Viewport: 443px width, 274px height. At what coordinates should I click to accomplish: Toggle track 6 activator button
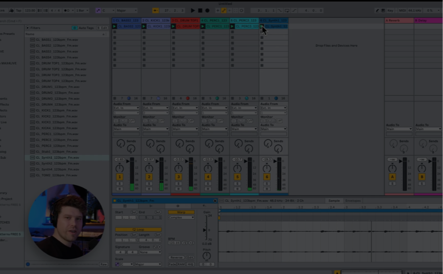[267, 177]
